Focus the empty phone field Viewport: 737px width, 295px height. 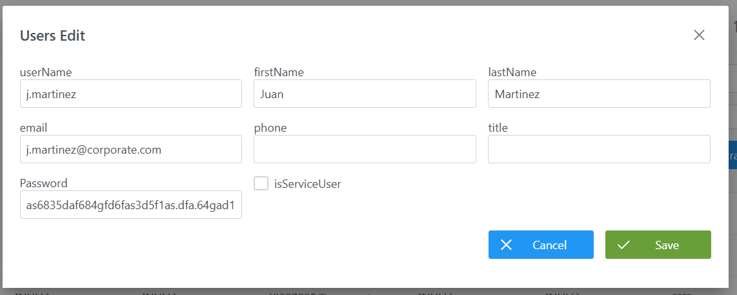click(365, 149)
